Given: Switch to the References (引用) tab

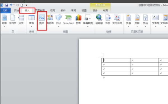Looking at the screenshot, I should coord(53,10).
